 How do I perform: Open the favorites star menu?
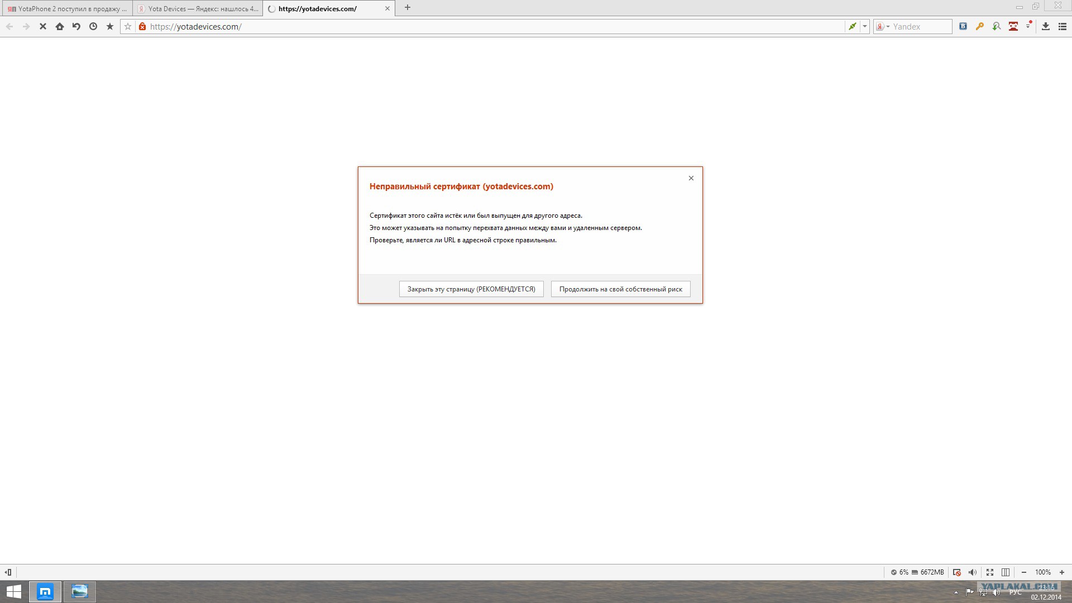(x=110, y=26)
